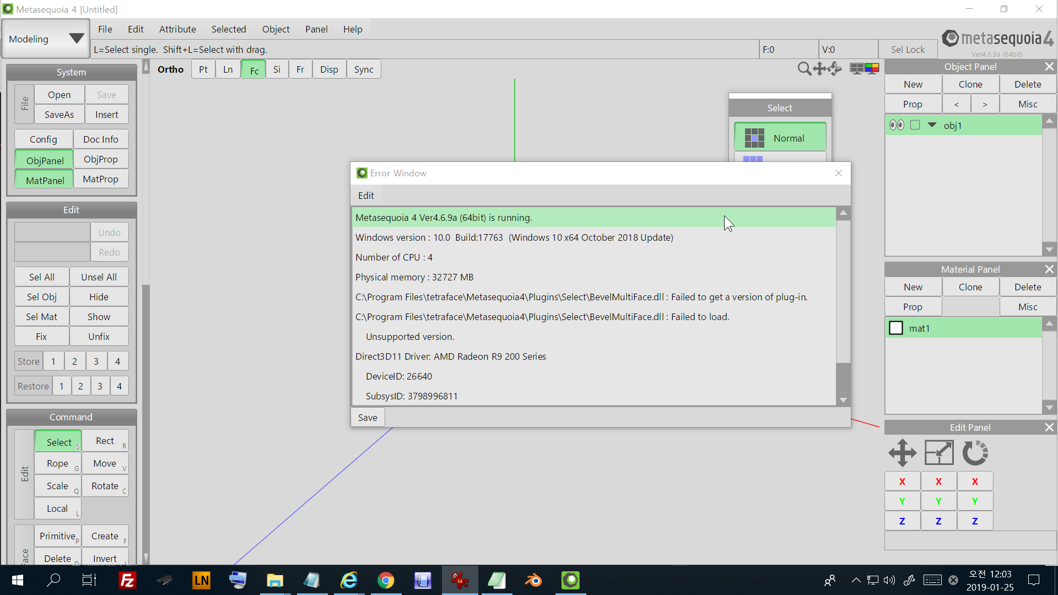Select the mat1 material row

[x=964, y=328]
